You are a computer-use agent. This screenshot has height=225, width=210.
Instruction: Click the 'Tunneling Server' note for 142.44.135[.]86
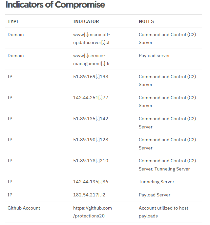(x=157, y=182)
